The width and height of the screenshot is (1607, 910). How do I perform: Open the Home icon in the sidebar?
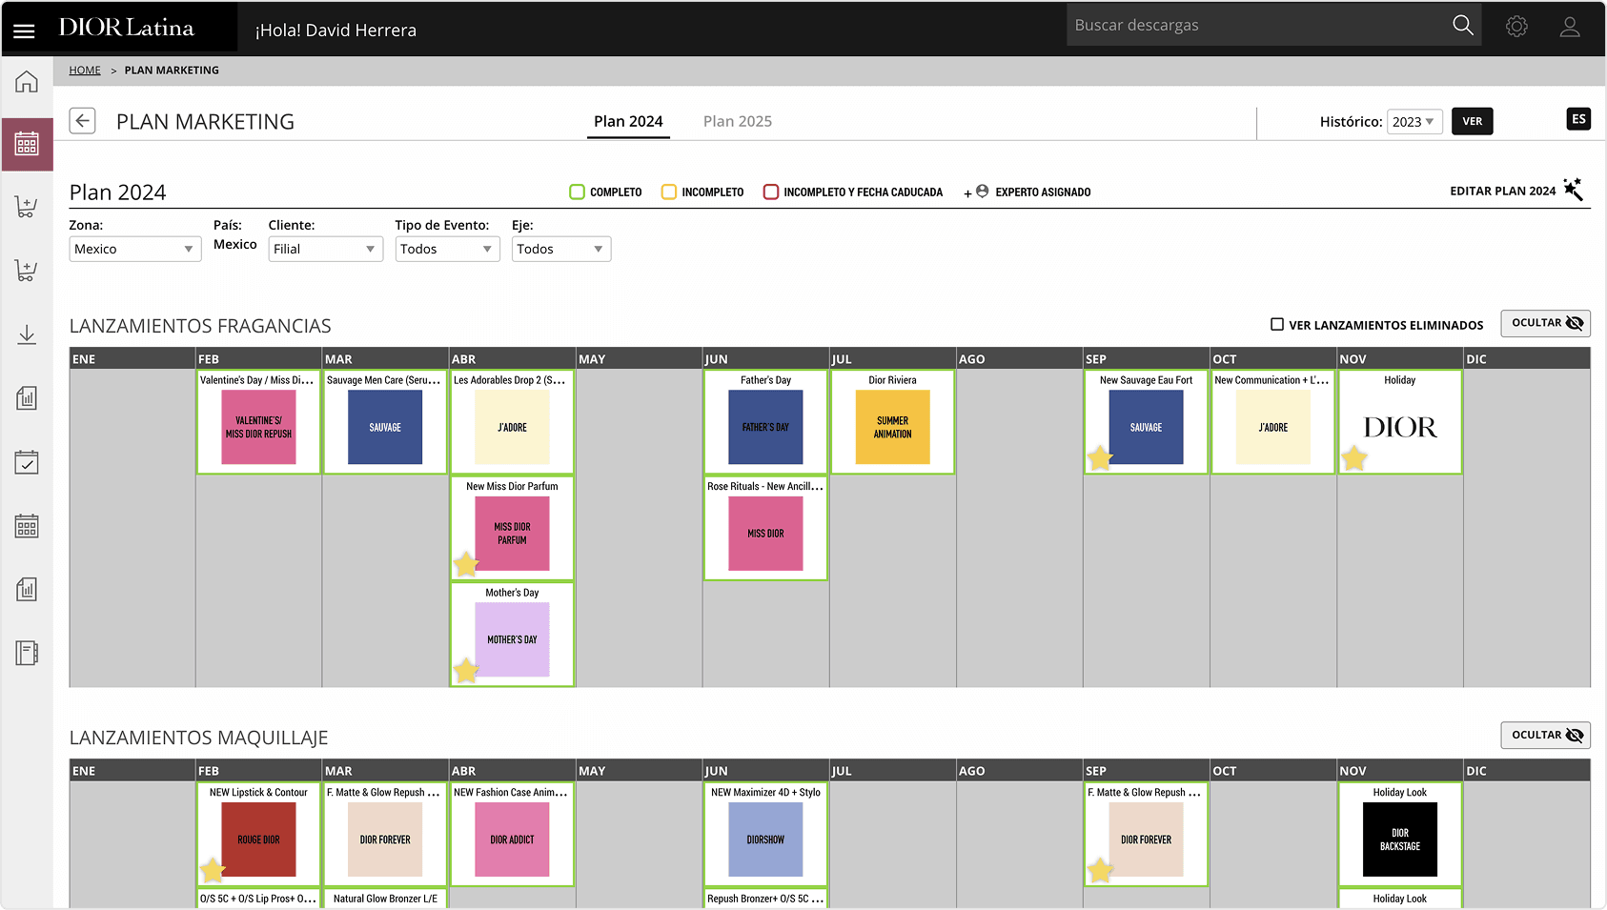tap(26, 81)
